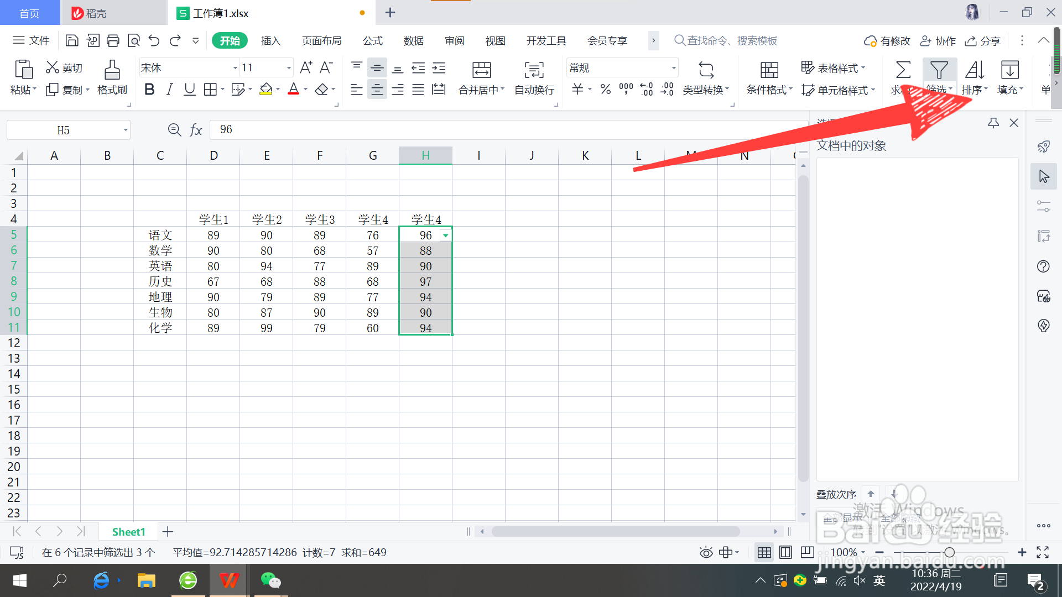Toggle italic formatting
This screenshot has height=597, width=1062.
(169, 89)
